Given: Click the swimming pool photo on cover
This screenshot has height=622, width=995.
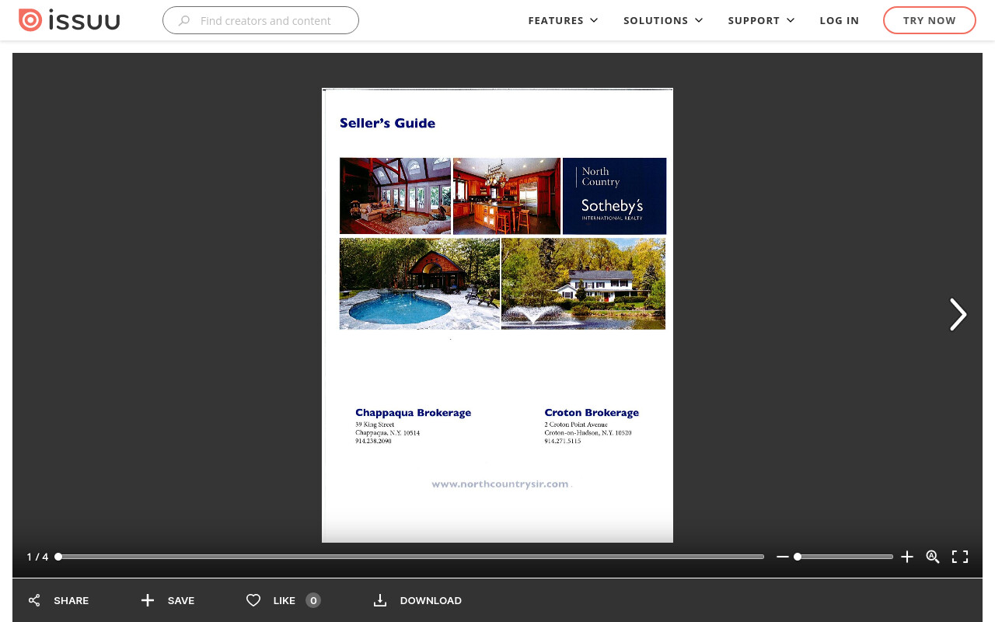Looking at the screenshot, I should (420, 284).
